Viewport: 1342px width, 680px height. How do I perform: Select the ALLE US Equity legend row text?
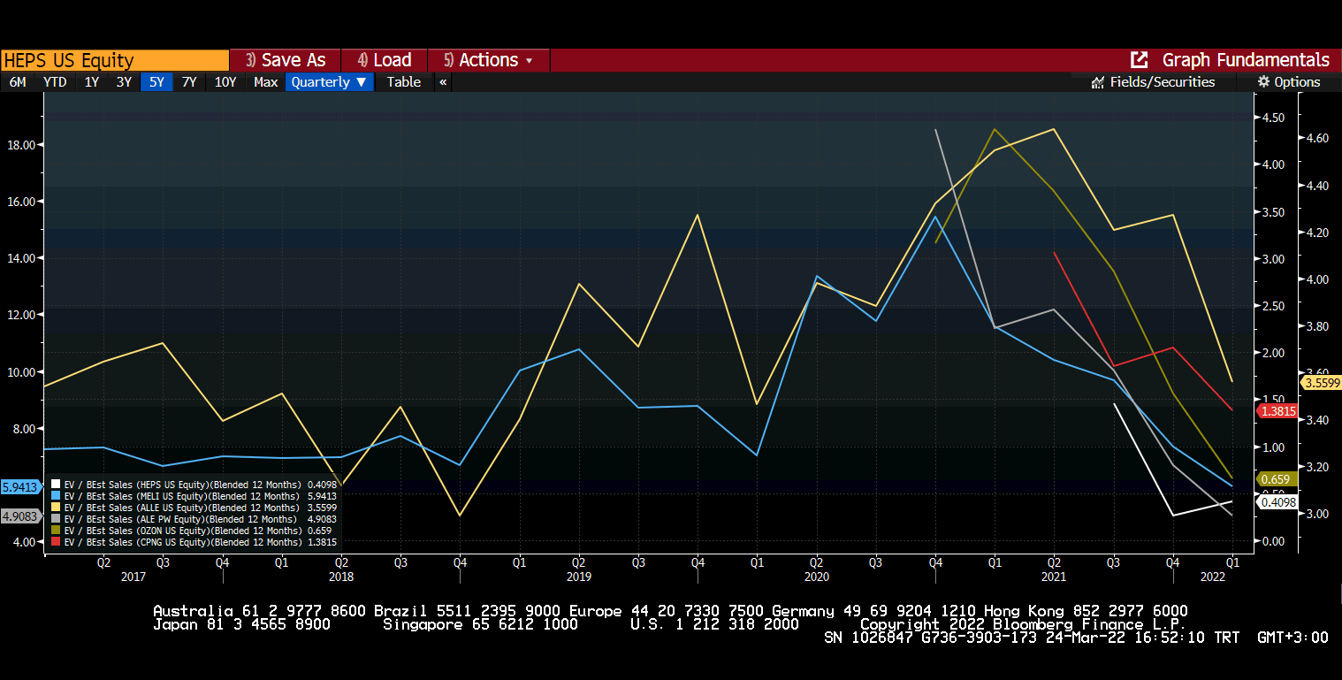[x=201, y=508]
